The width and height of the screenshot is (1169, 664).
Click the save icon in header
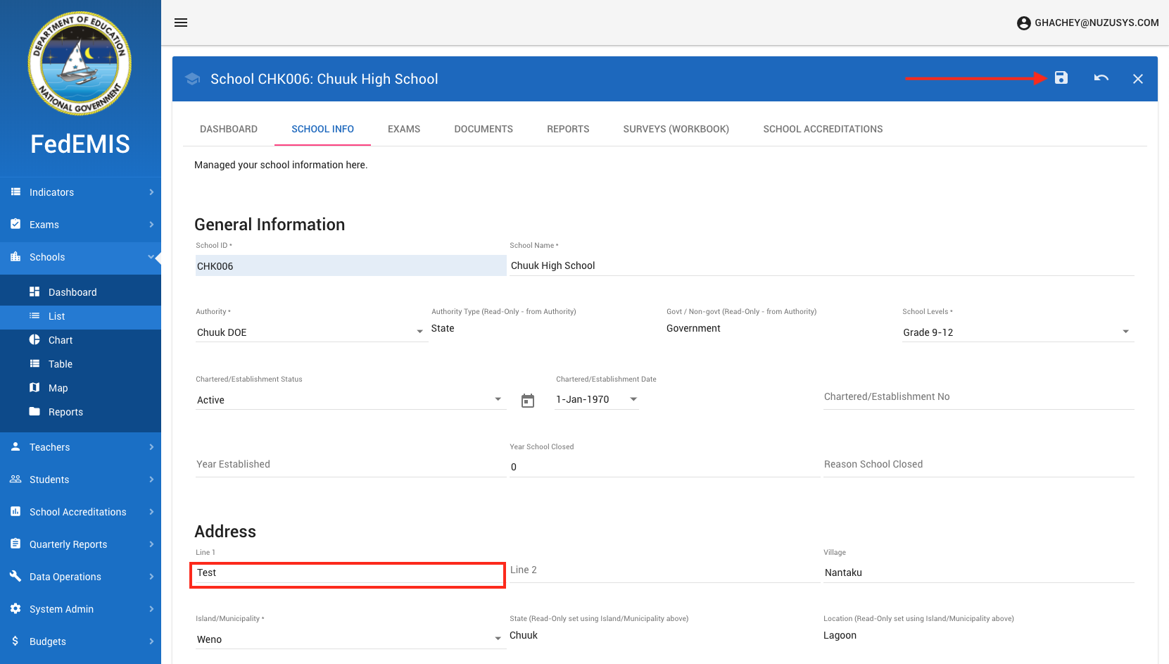pyautogui.click(x=1061, y=78)
